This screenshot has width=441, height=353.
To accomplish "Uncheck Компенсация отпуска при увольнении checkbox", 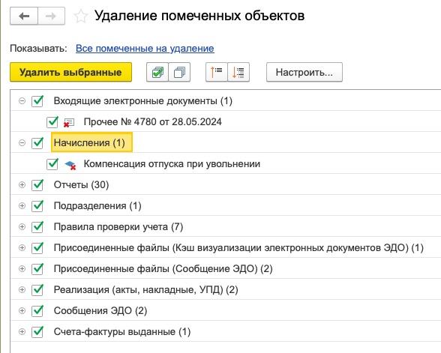I will pos(52,164).
